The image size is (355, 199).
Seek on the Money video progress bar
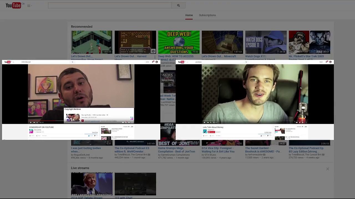point(255,121)
